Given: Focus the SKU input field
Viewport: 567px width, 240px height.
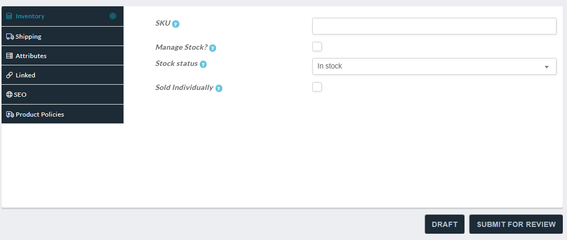Looking at the screenshot, I should pyautogui.click(x=434, y=26).
